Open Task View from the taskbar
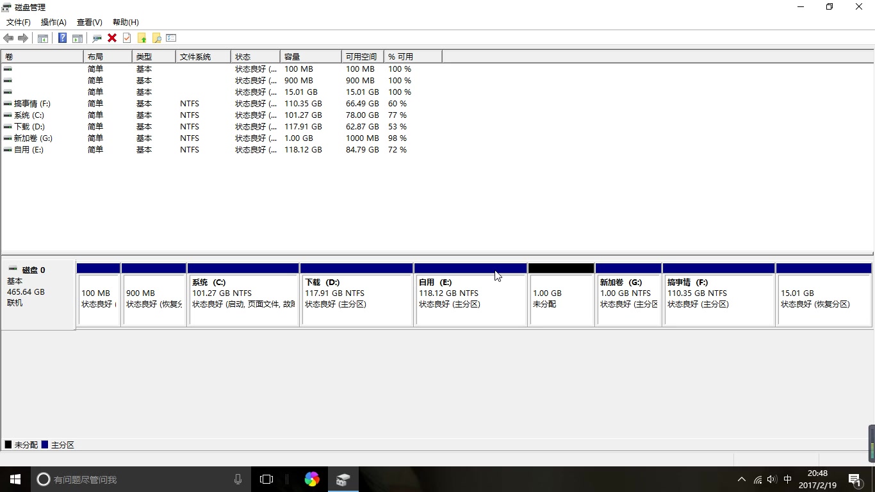This screenshot has height=492, width=875. (266, 479)
